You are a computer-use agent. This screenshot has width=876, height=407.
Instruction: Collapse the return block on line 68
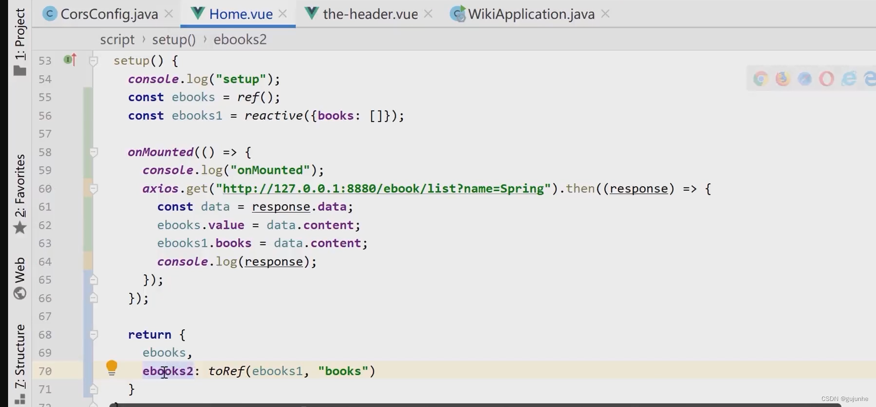point(93,334)
